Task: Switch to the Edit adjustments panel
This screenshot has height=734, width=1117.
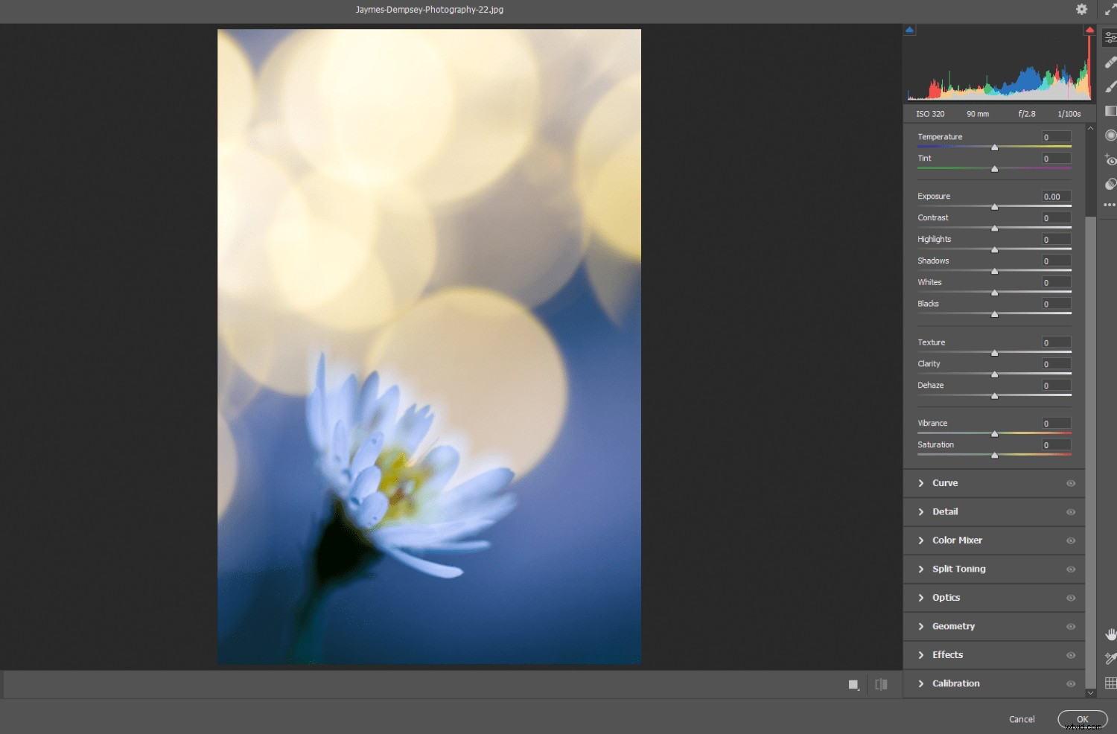Action: [x=1110, y=37]
